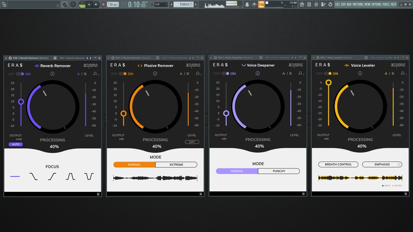Expand Voice Deepener window menu arrow
Screen dimensions: 413x232
click(x=211, y=58)
